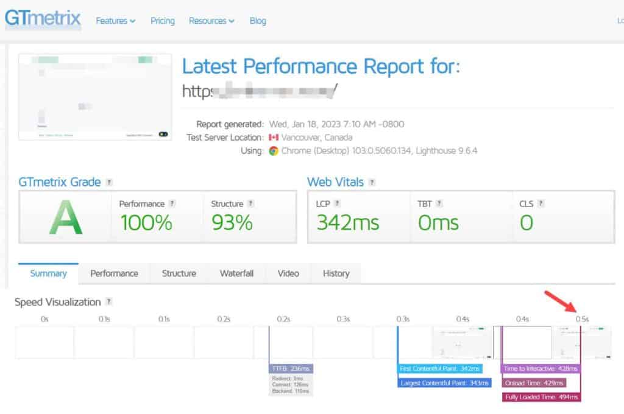Screen dimensions: 624x414
Task: Switch to the Structure tab
Action: 179,273
